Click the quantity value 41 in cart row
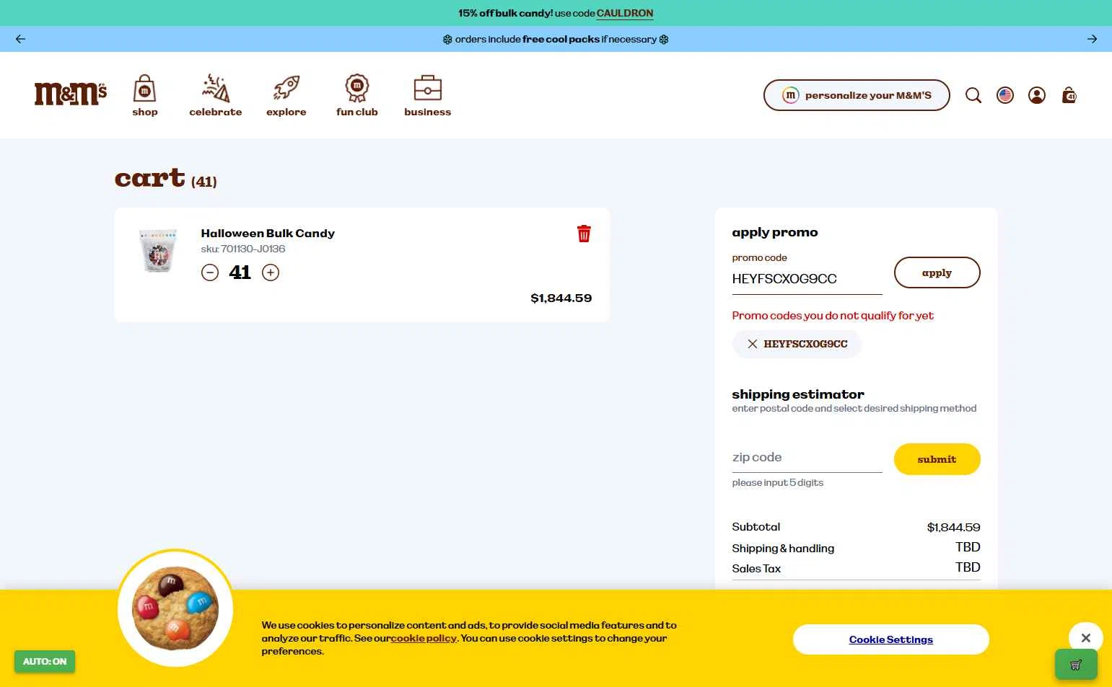 click(240, 272)
